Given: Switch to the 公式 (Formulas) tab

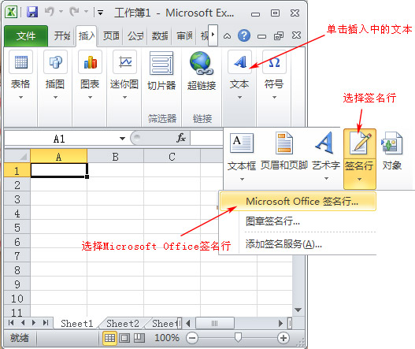Looking at the screenshot, I should point(135,35).
